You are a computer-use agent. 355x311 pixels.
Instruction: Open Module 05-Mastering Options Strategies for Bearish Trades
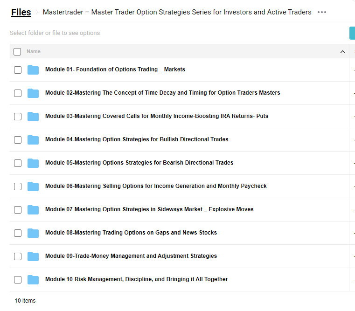tap(139, 163)
